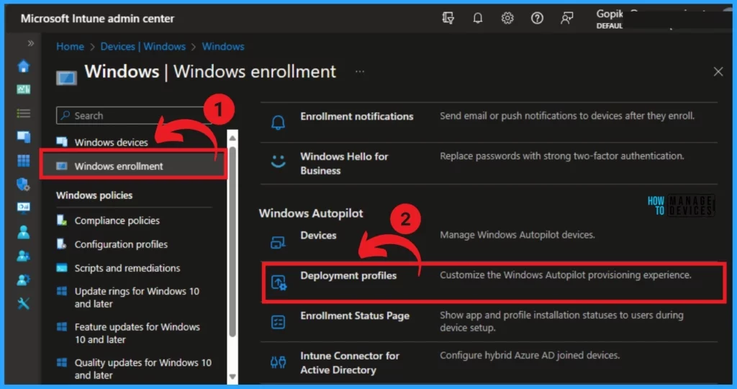Viewport: 737px width, 389px height.
Task: Open Groups icon in sidebar
Action: [x=24, y=256]
